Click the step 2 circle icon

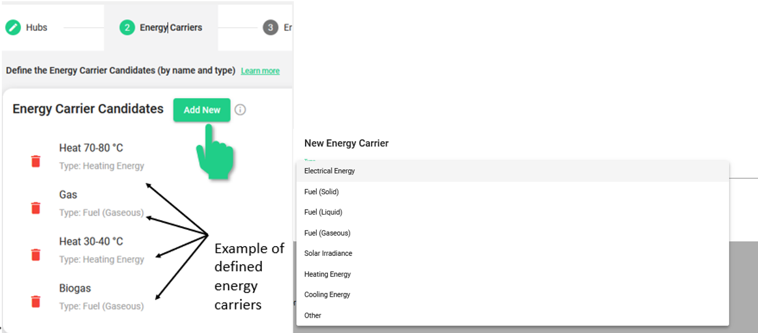pos(127,28)
